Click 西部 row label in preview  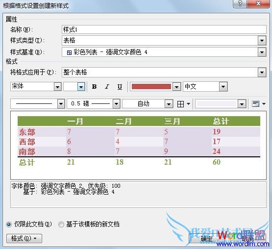(27, 142)
